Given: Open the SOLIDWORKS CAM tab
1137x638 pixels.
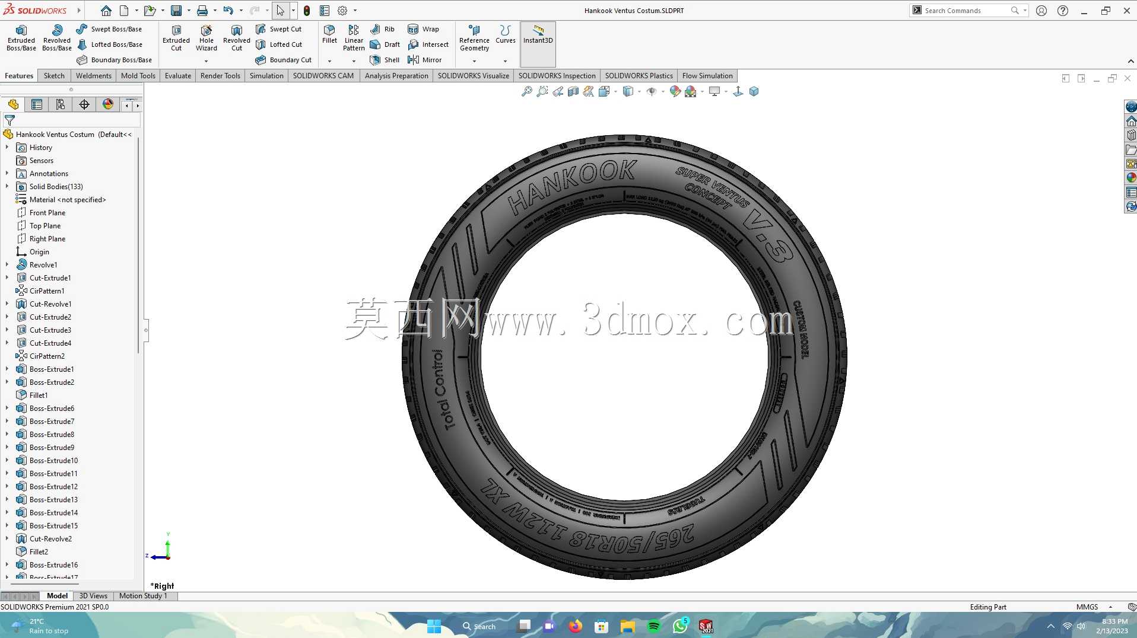Looking at the screenshot, I should (x=323, y=76).
